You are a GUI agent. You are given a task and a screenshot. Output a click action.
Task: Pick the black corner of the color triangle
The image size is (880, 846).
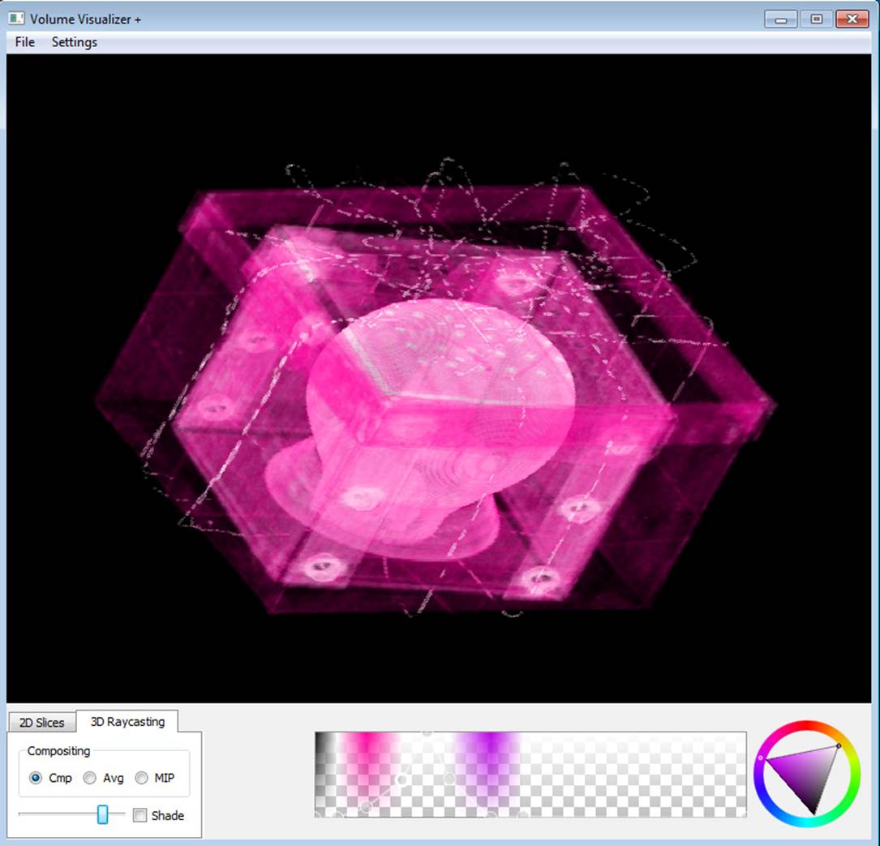813,812
